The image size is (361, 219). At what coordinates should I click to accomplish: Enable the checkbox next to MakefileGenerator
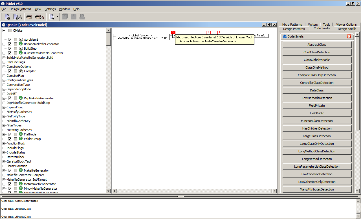pyautogui.click(x=10, y=170)
